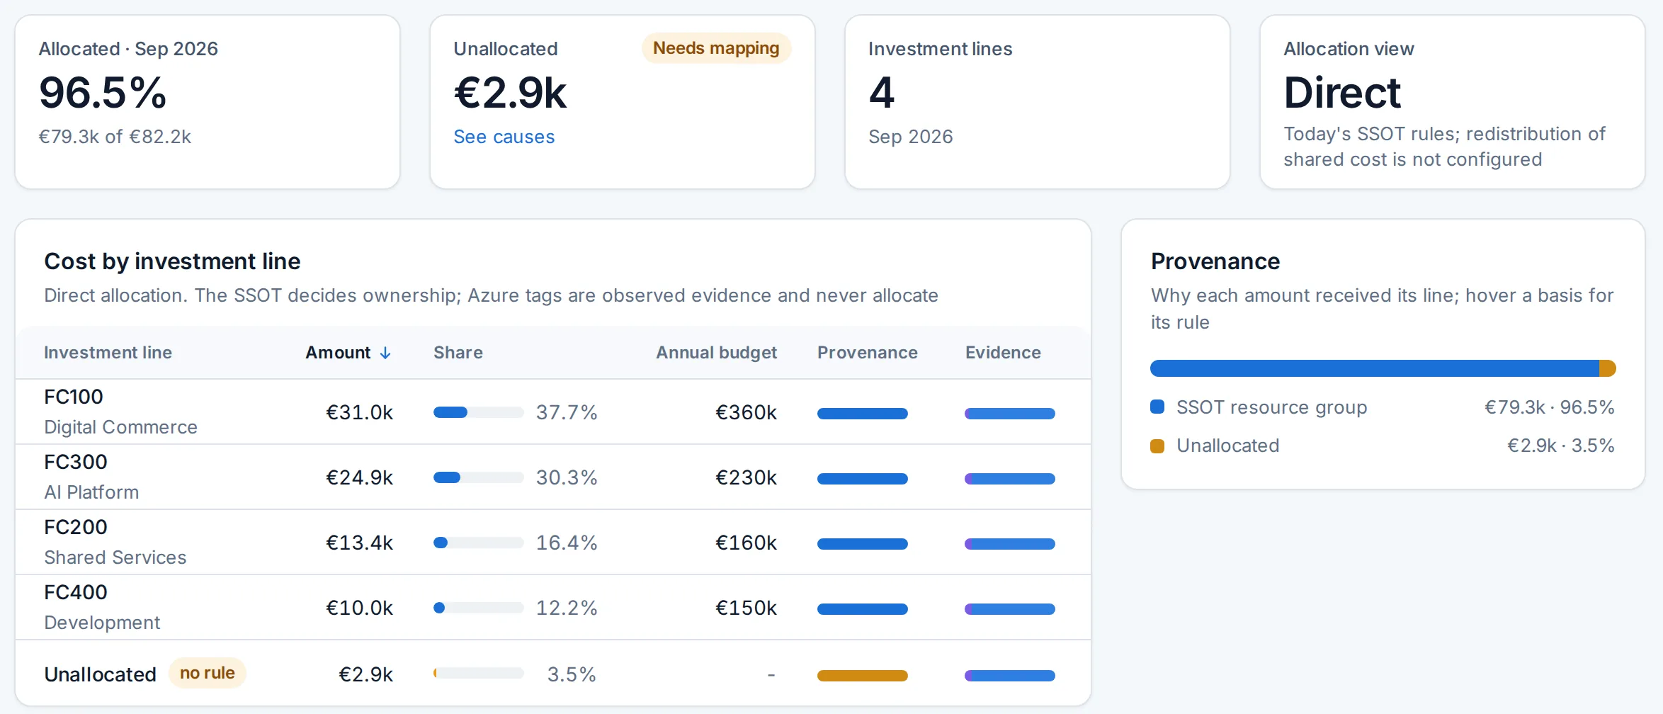Click the €24.9k amount cell
The width and height of the screenshot is (1663, 714).
coord(359,477)
